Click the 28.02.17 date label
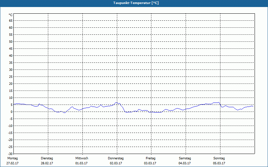The width and height of the screenshot is (268, 167). pyautogui.click(x=47, y=163)
